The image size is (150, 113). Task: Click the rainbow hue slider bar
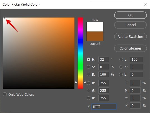pos(80,53)
